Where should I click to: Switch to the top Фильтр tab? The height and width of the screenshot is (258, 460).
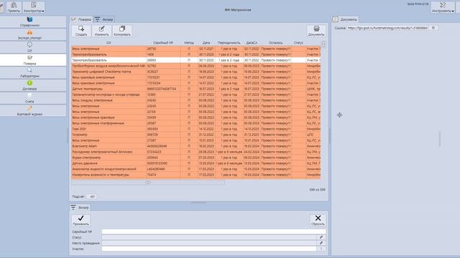(104, 19)
